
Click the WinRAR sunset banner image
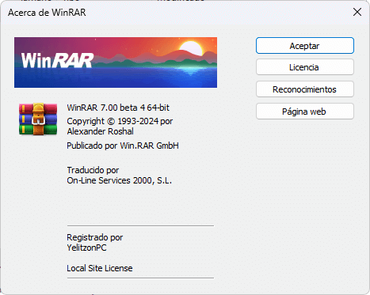(116, 62)
